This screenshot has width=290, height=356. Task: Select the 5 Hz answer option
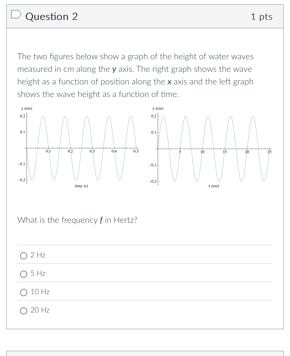[24, 274]
